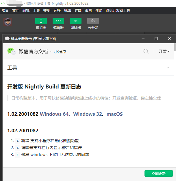Open the 视图 menu
This screenshot has width=176, height=181.
pyautogui.click(x=68, y=10)
